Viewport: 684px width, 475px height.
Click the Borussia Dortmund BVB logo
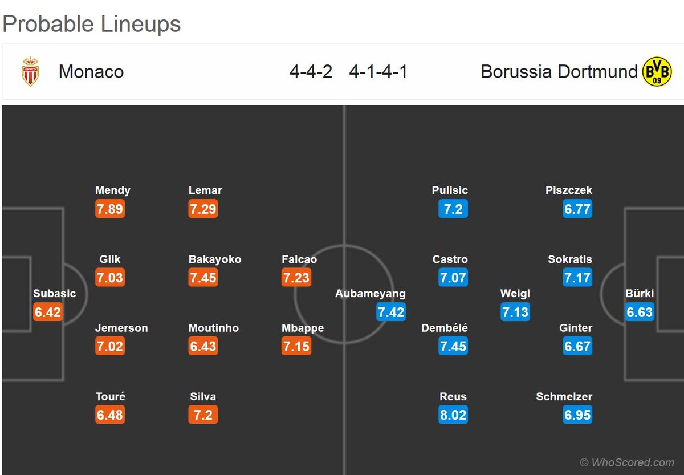pos(657,72)
